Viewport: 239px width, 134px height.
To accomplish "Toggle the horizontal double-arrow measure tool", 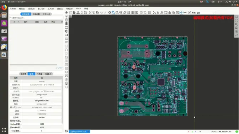I will click(185, 13).
